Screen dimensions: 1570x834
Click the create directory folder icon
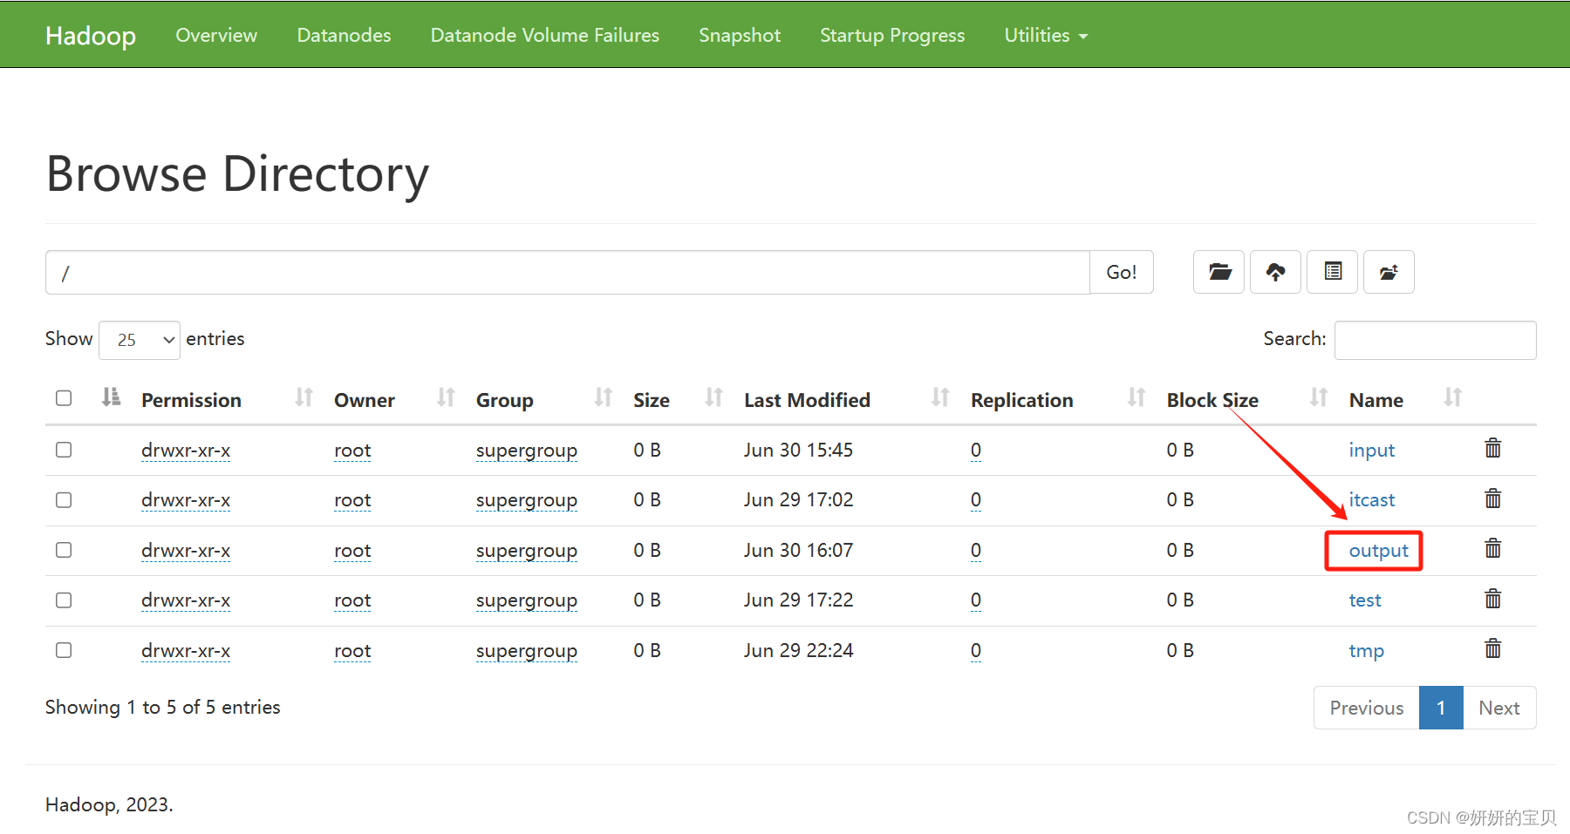coord(1218,273)
